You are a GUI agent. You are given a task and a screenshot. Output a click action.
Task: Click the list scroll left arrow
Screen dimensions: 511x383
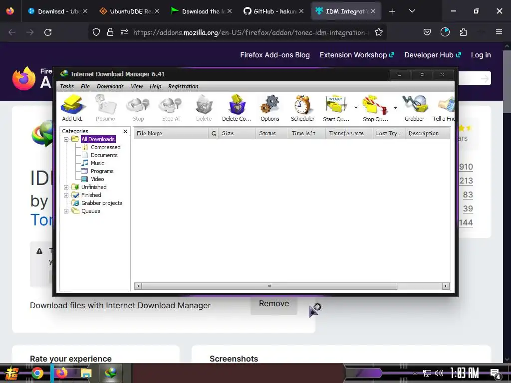pos(138,286)
